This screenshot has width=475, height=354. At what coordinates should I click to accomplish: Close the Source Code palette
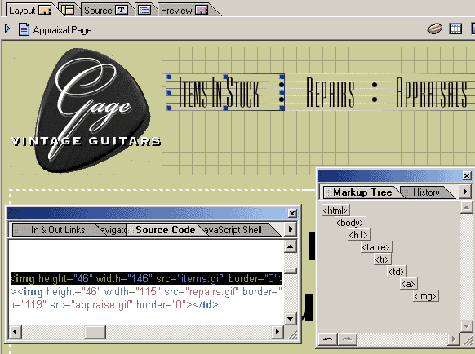point(292,214)
